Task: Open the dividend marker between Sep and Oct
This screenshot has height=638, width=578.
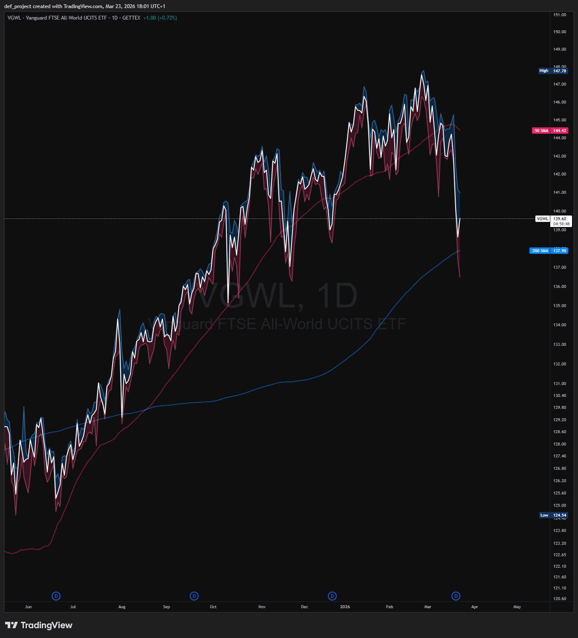Action: pos(194,596)
